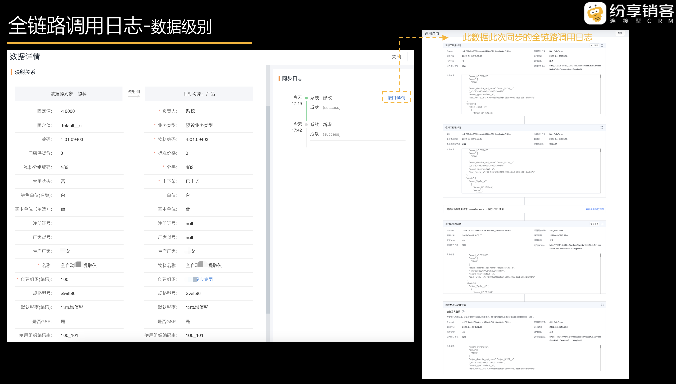Click the source 使用组织编码串 value 100_101

coord(69,335)
